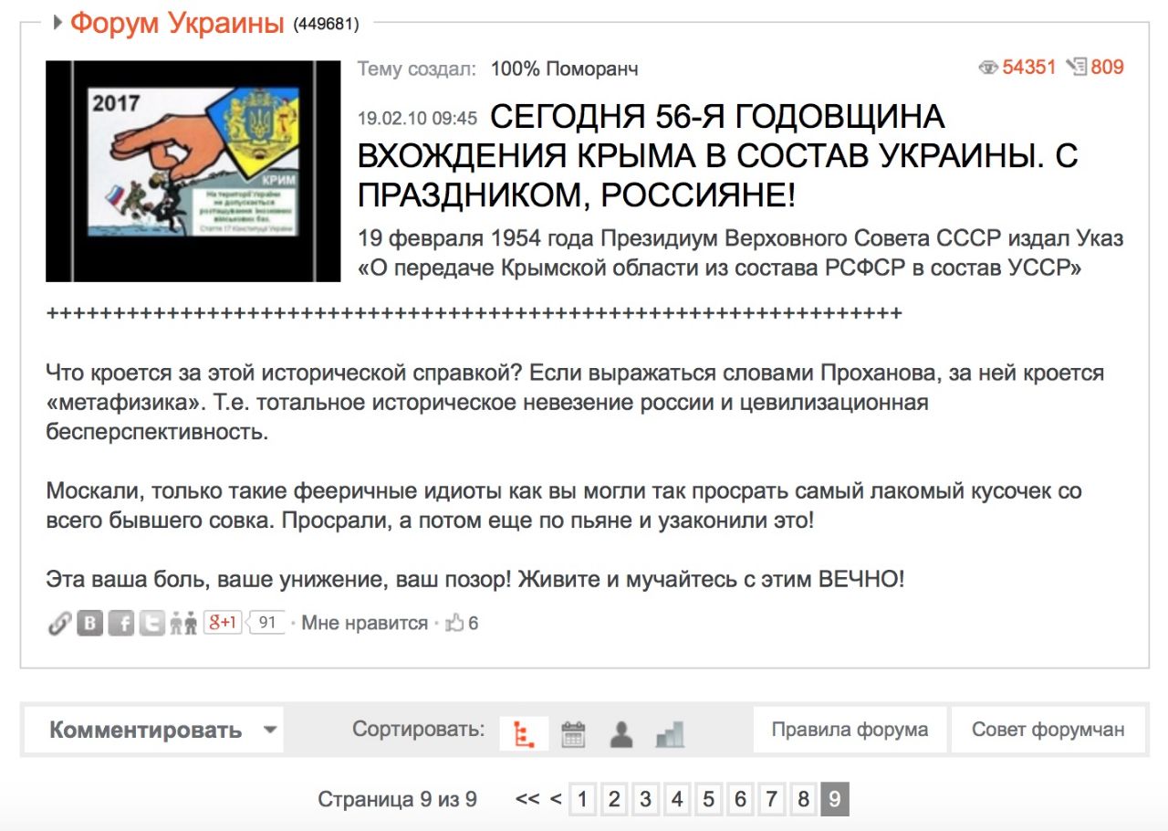1168x831 pixels.
Task: Open Правила форума
Action: pyautogui.click(x=850, y=730)
